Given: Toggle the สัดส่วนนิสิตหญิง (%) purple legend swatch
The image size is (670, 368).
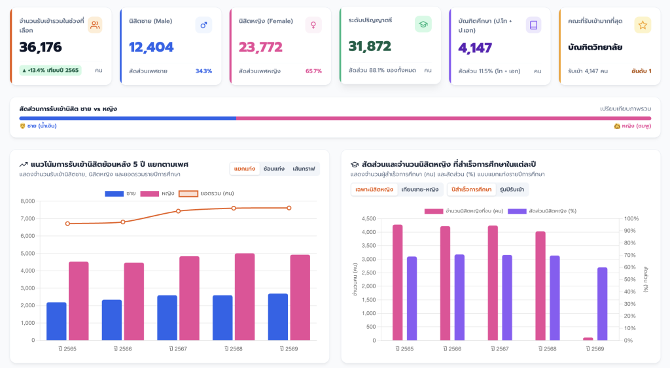Looking at the screenshot, I should click(517, 211).
